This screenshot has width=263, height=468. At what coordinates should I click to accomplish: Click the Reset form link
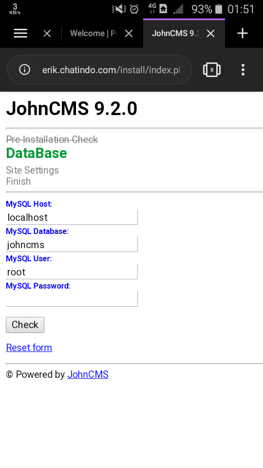coord(29,348)
